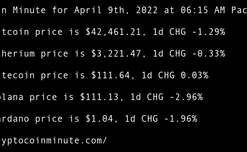Click the word price before $111.64

click(x=55, y=75)
